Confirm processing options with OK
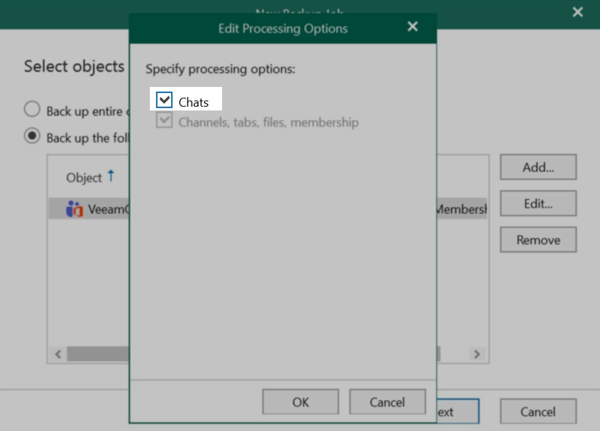Viewport: 600px width, 431px height. [300, 402]
